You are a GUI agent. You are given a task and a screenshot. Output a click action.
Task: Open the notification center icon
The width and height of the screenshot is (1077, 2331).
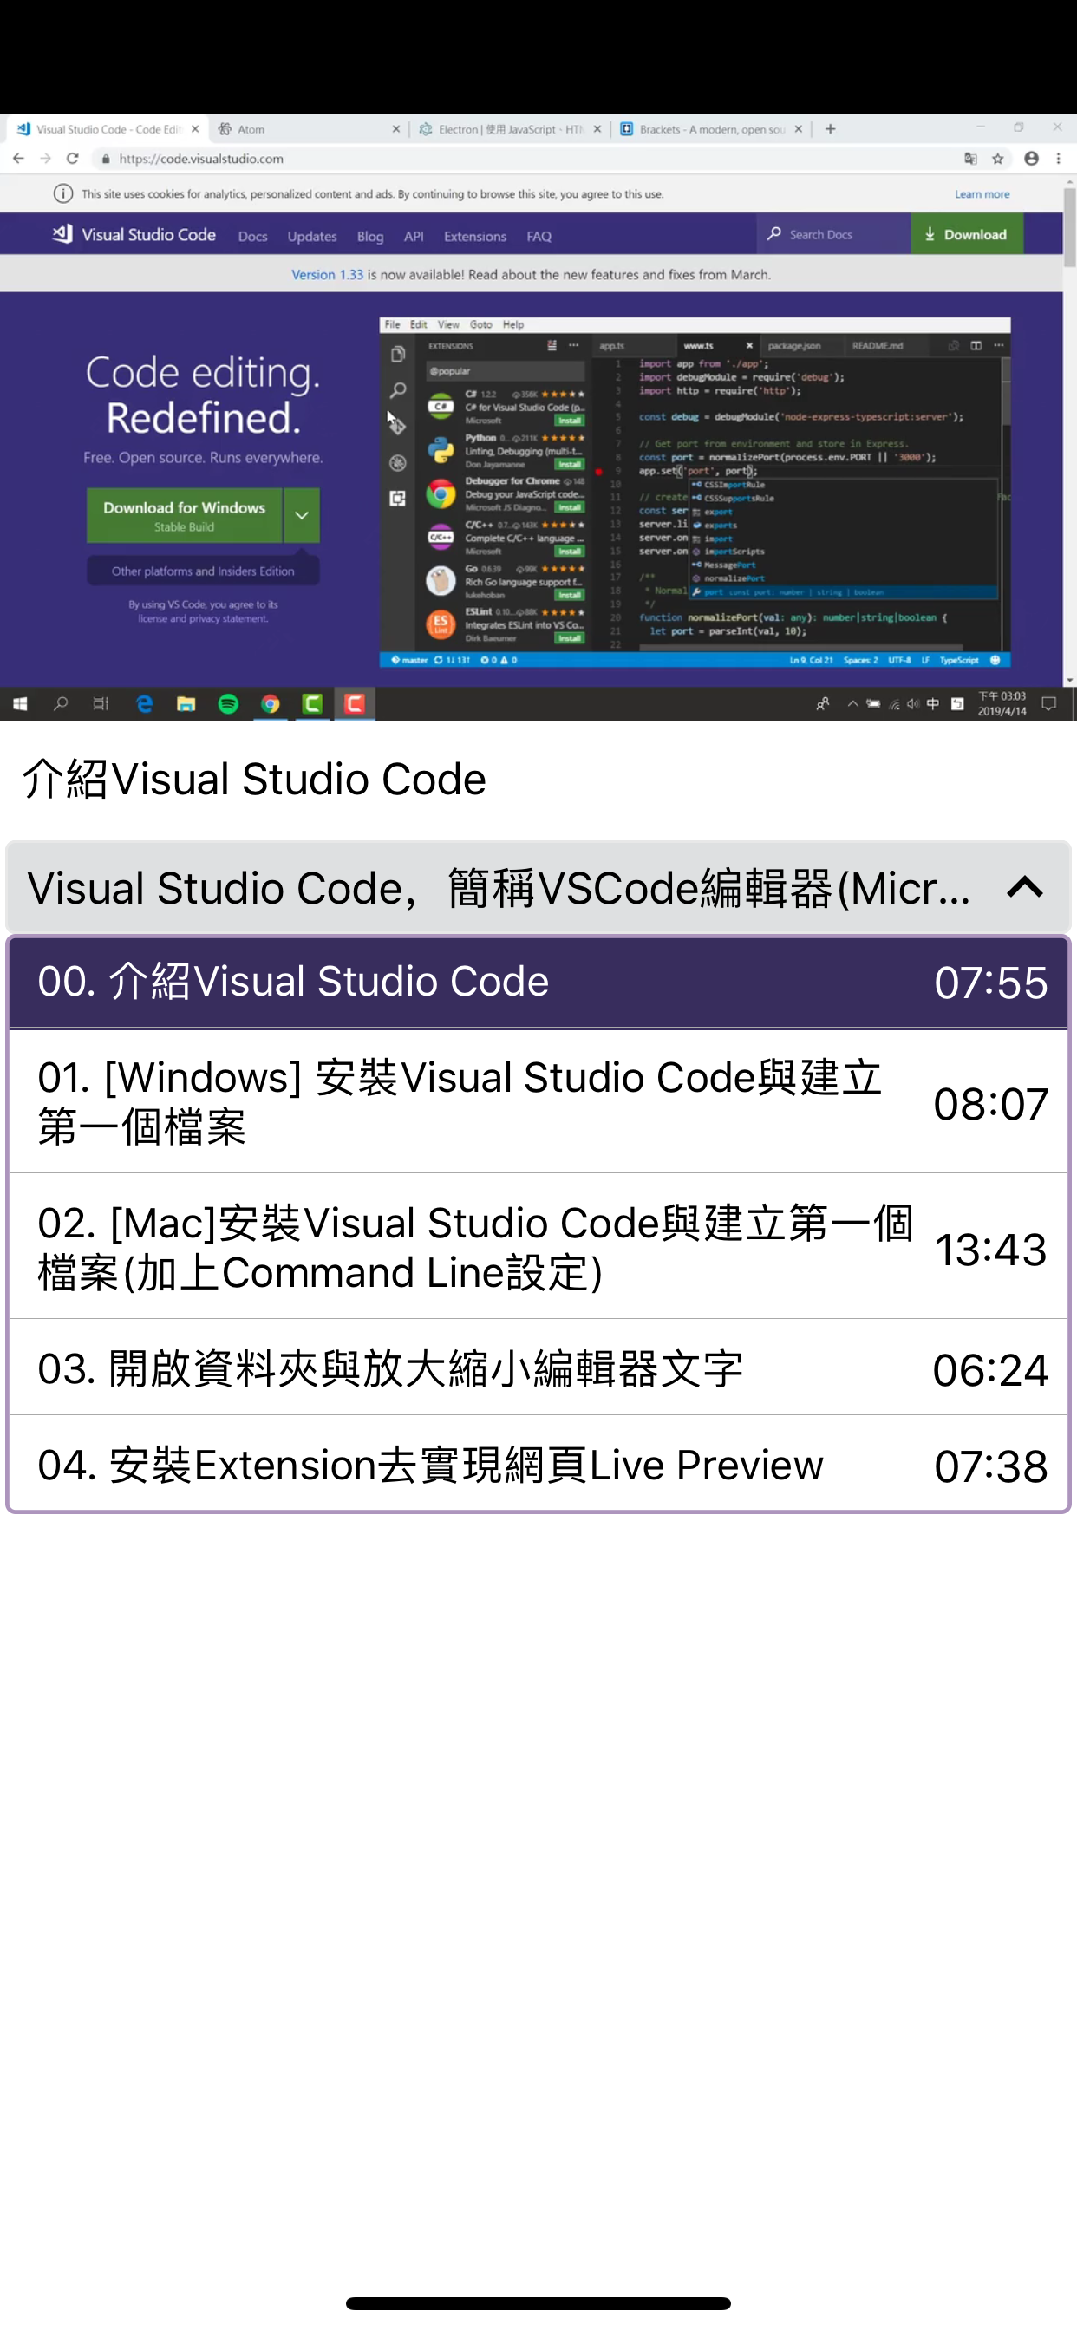point(1049,704)
